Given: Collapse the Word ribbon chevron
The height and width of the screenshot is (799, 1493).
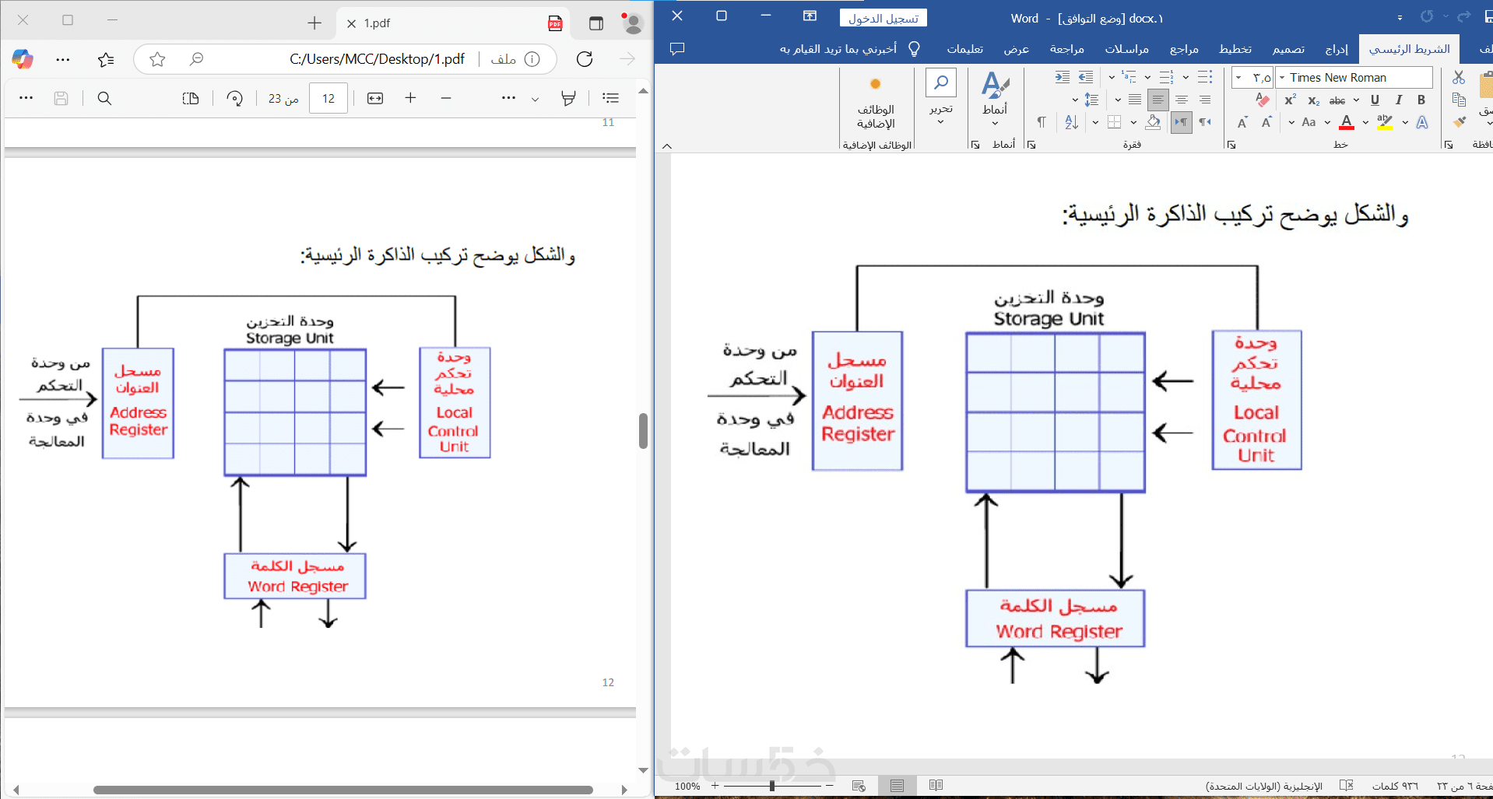Looking at the screenshot, I should (667, 145).
